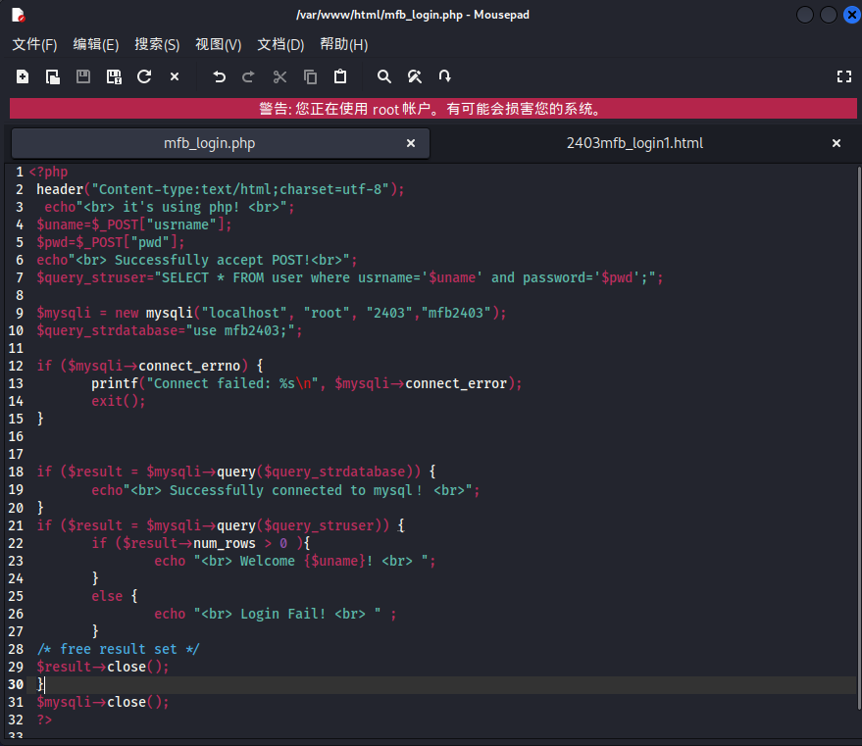Open Find and Replace tool icon
This screenshot has height=746, width=862.
point(415,76)
